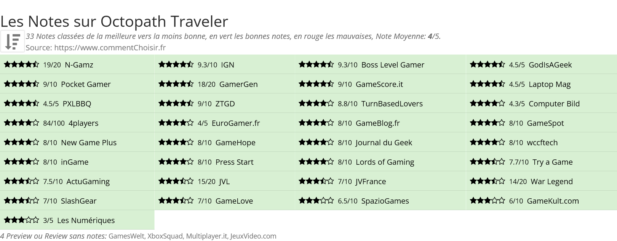Open the JeuxVideo.com unrated review
The height and width of the screenshot is (241, 617).
(253, 236)
